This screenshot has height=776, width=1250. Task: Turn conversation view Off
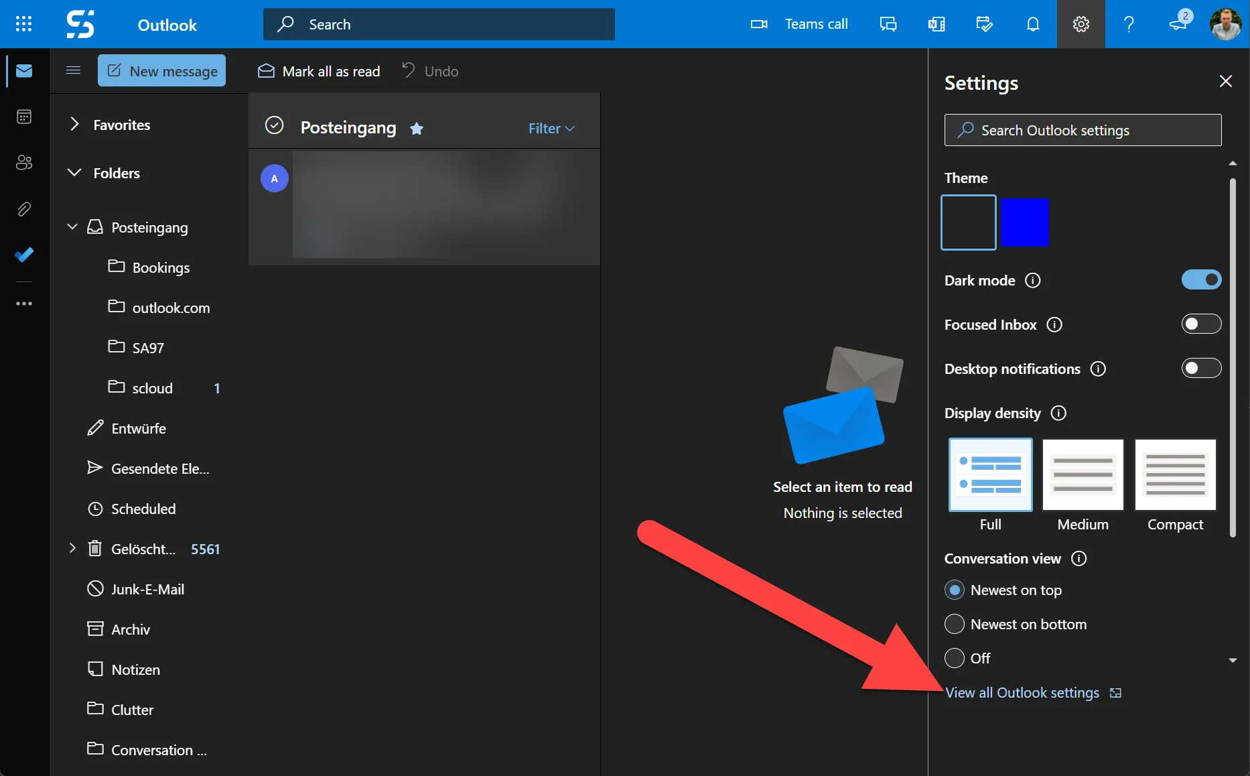tap(954, 658)
